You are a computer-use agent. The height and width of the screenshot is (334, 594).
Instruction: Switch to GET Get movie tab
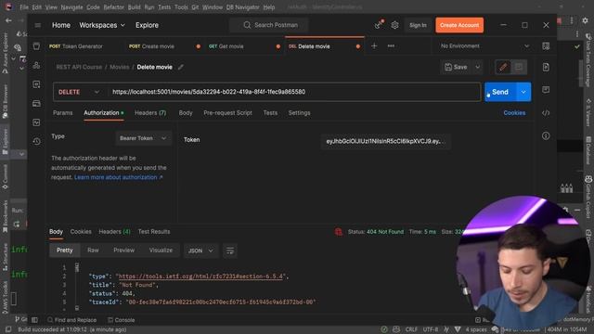pos(226,46)
